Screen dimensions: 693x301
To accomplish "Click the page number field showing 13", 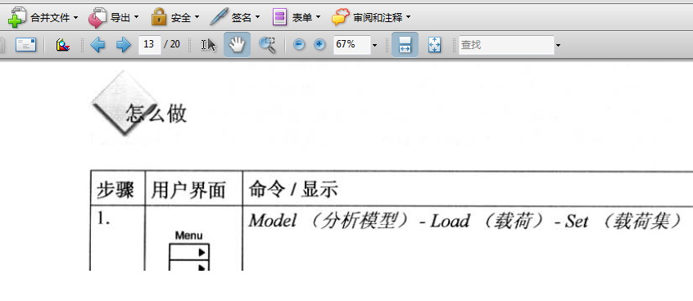I will (x=149, y=44).
